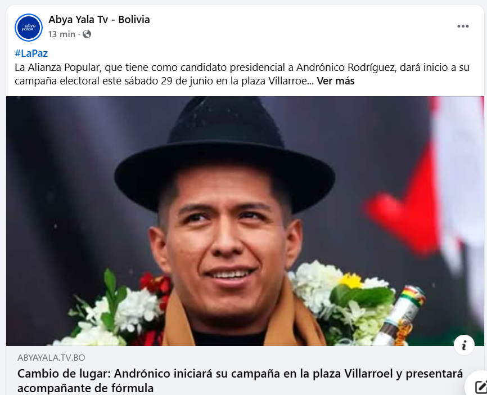Click the globe public audience icon
Image resolution: width=487 pixels, height=395 pixels.
[87, 34]
